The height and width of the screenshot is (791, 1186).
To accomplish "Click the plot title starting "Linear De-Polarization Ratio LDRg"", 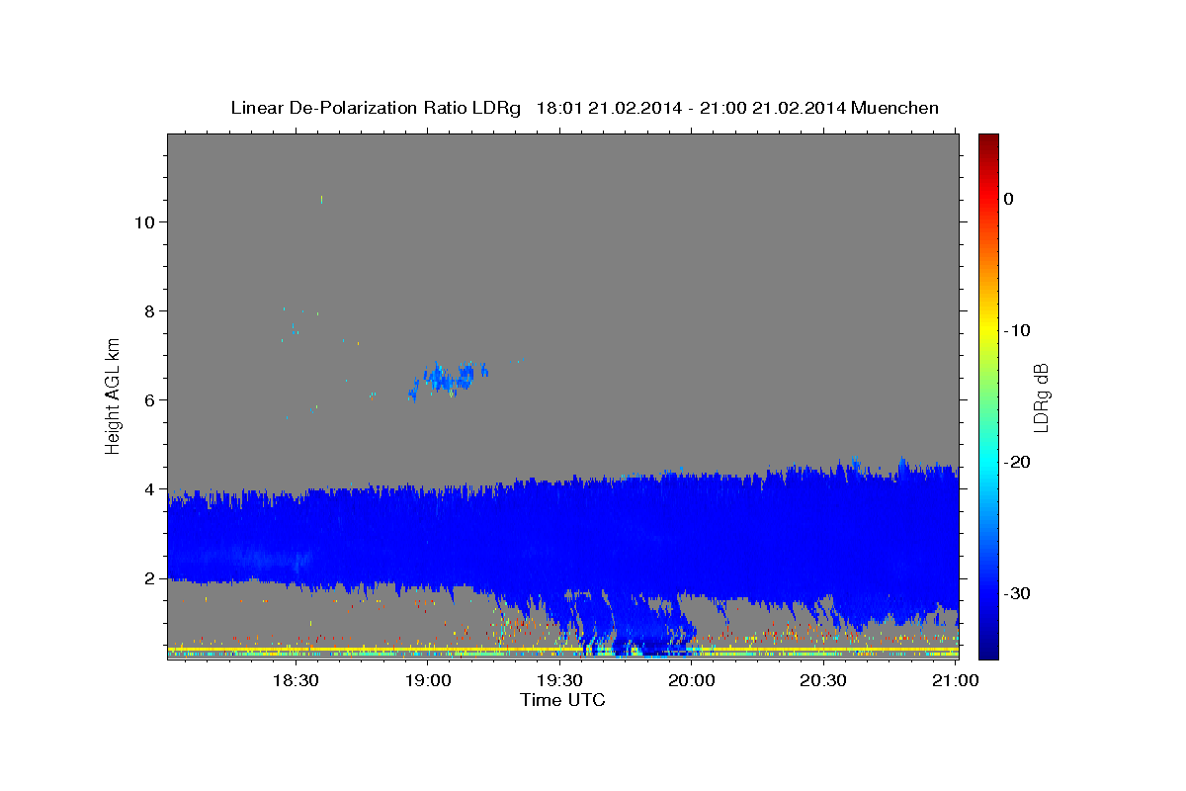I will 584,108.
